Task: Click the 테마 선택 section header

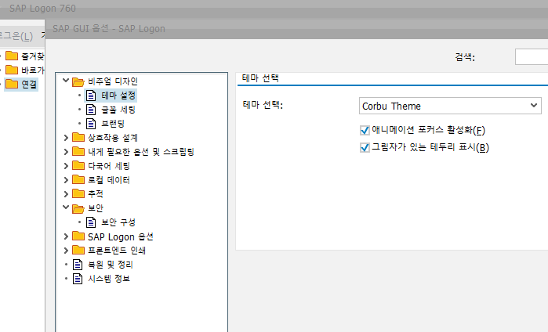Action: [x=260, y=78]
